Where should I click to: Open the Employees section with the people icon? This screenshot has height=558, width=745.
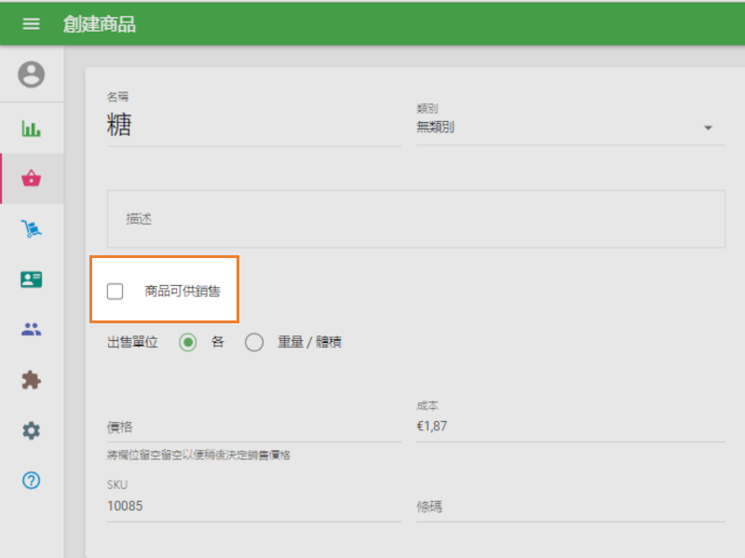31,328
